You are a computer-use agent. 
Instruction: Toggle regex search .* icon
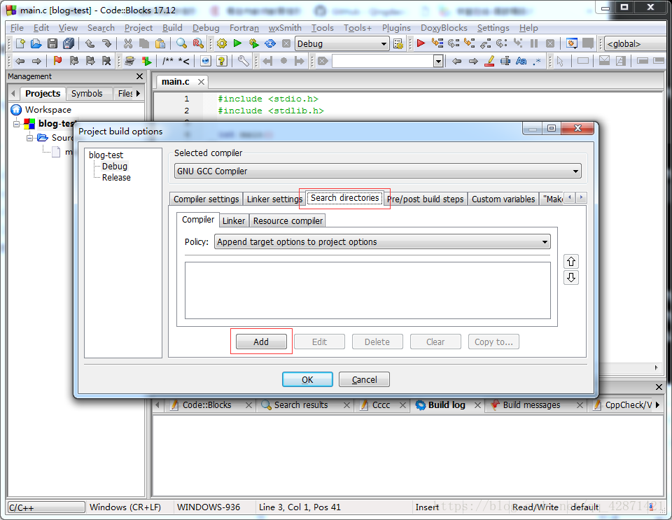537,62
